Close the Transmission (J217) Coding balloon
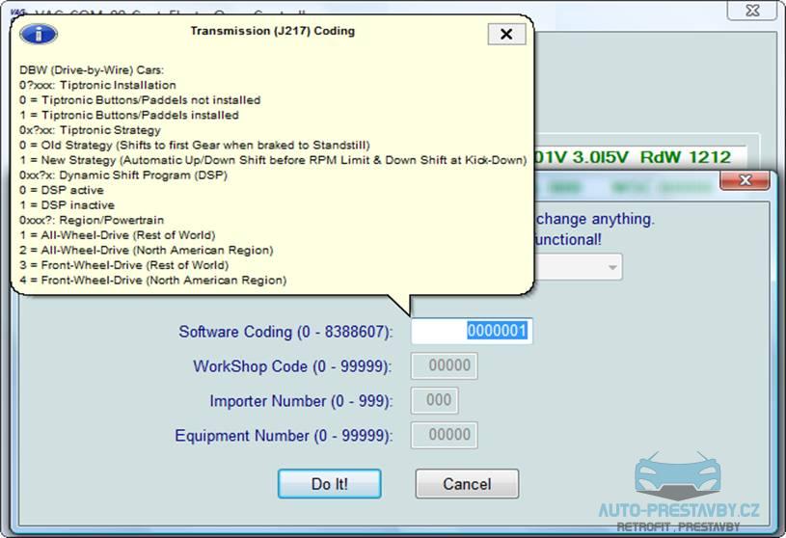This screenshot has height=538, width=786. point(506,34)
